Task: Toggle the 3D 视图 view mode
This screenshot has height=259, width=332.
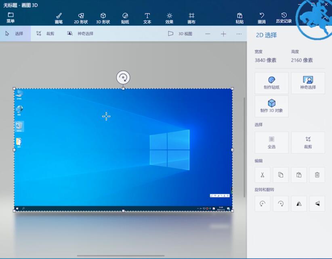Action: (180, 34)
